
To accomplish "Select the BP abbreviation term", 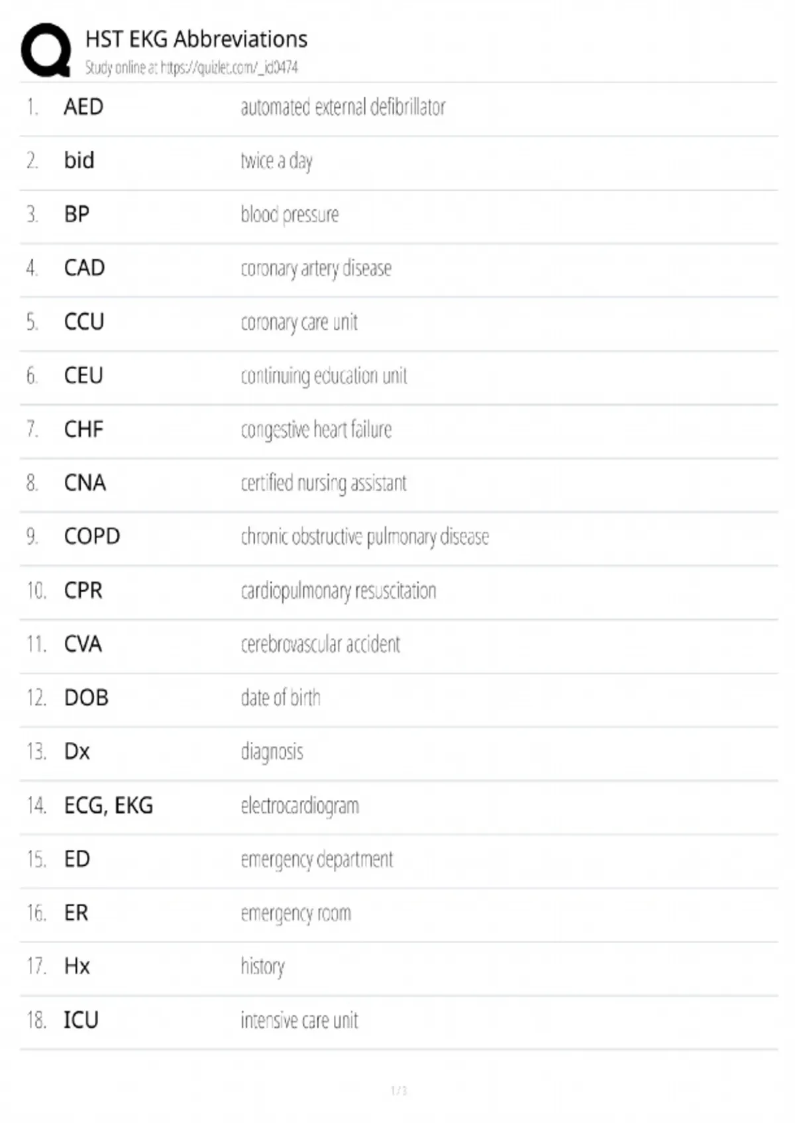I will click(x=77, y=215).
